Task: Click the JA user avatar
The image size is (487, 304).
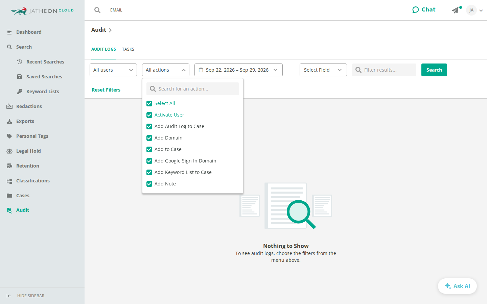Action: tap(471, 10)
